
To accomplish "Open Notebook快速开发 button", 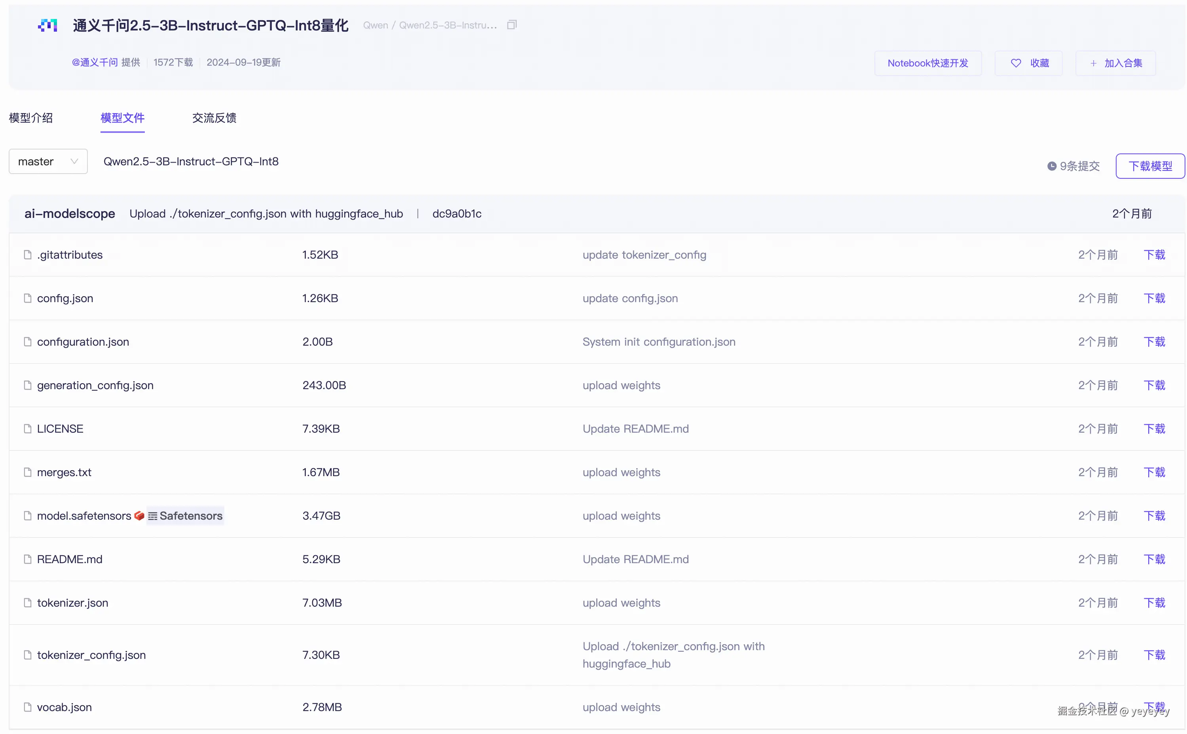I will point(928,63).
